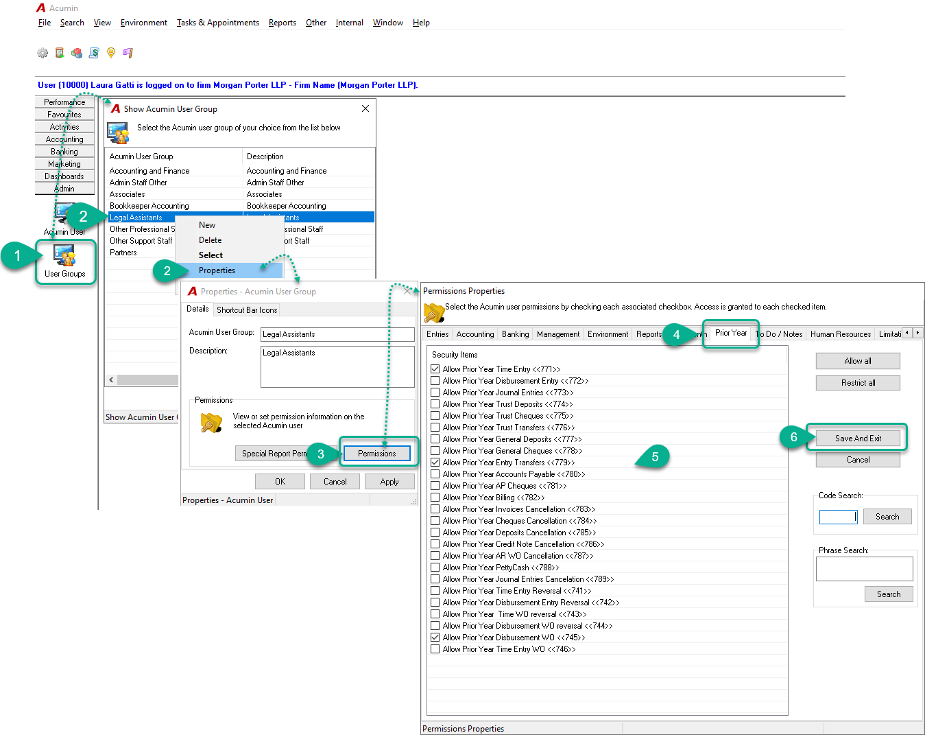Enable Allow Prior Year Billing <<782>>

point(435,498)
